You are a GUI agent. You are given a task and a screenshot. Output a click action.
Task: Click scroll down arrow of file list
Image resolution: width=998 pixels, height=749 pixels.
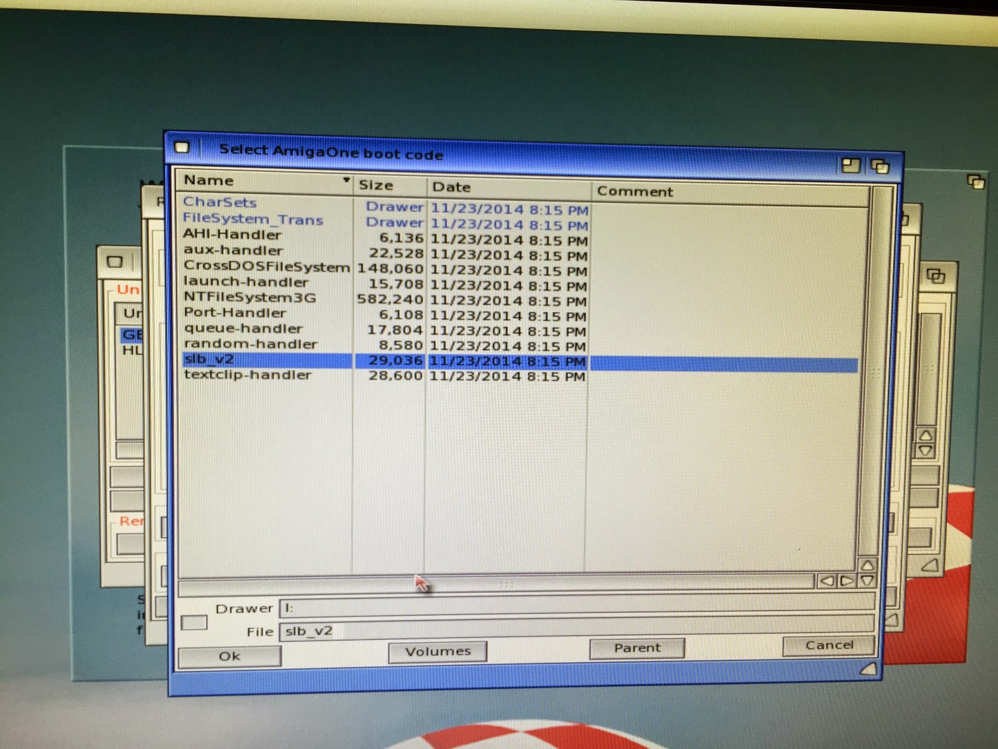(867, 580)
